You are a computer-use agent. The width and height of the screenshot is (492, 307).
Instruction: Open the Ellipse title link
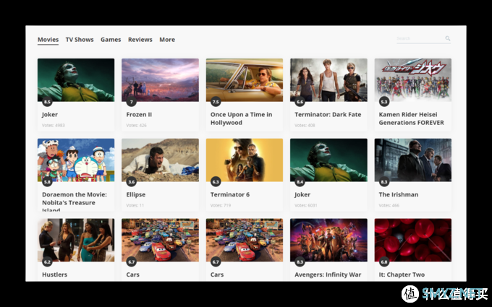[136, 194]
